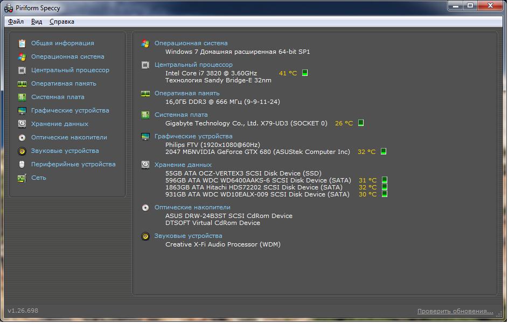Click the motherboard temperature value 26 °C
Screen dimensions: 509x324
(x=344, y=123)
